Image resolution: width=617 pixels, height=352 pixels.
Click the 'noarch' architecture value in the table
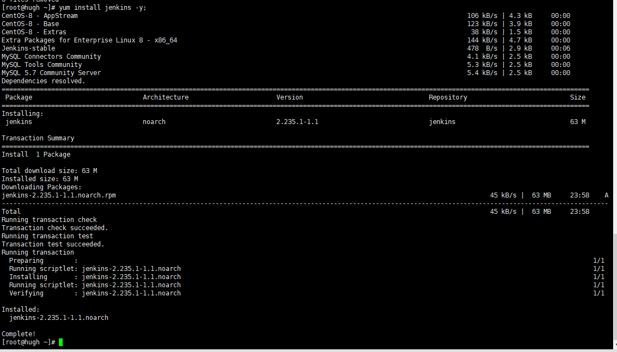[154, 122]
